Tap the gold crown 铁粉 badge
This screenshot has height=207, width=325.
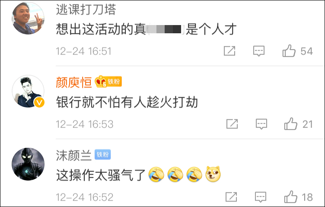[108, 81]
